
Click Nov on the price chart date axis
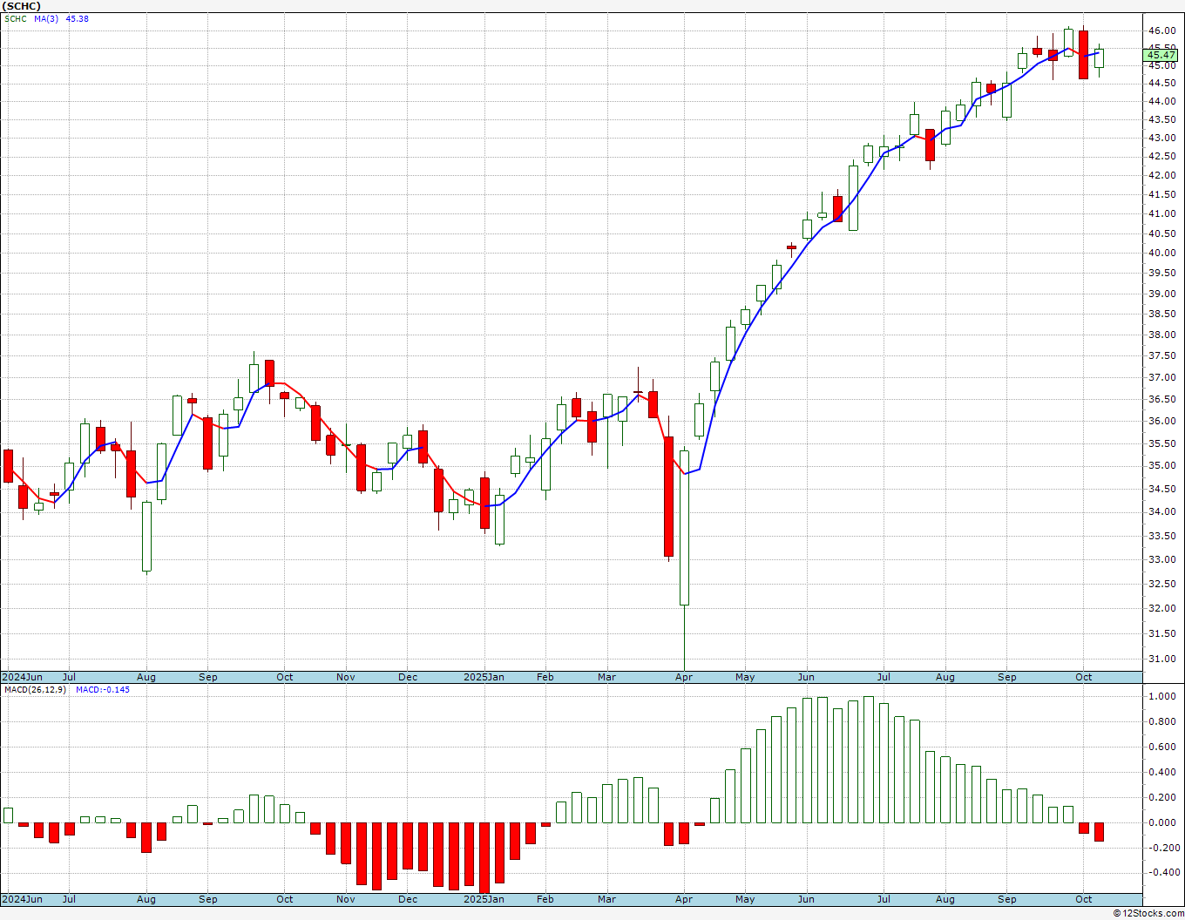point(346,677)
